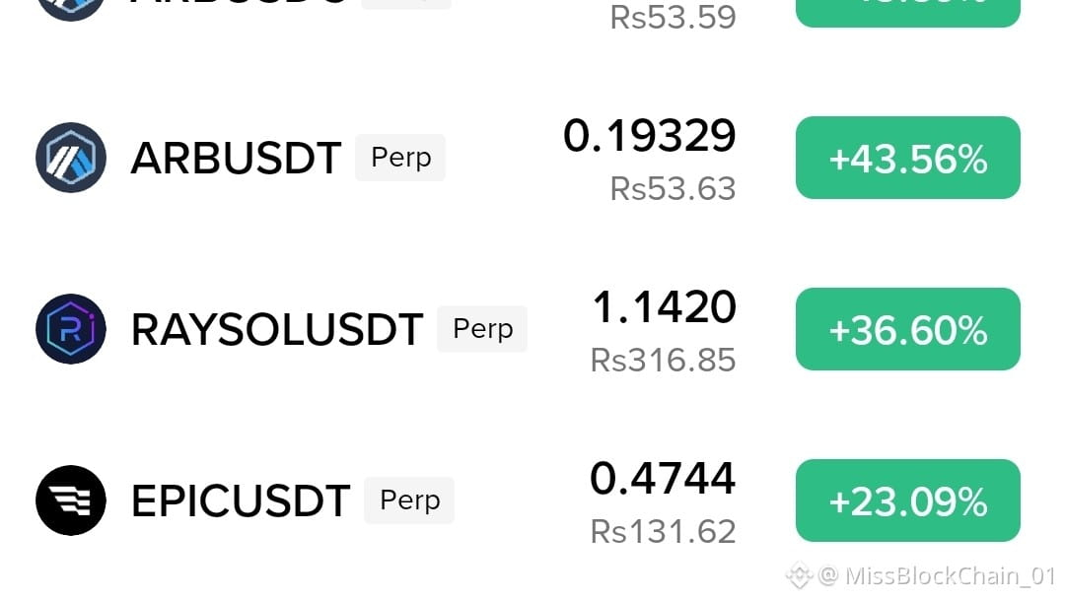Tap the Binance watermark logo icon
The width and height of the screenshot is (1065, 600).
pyautogui.click(x=800, y=575)
